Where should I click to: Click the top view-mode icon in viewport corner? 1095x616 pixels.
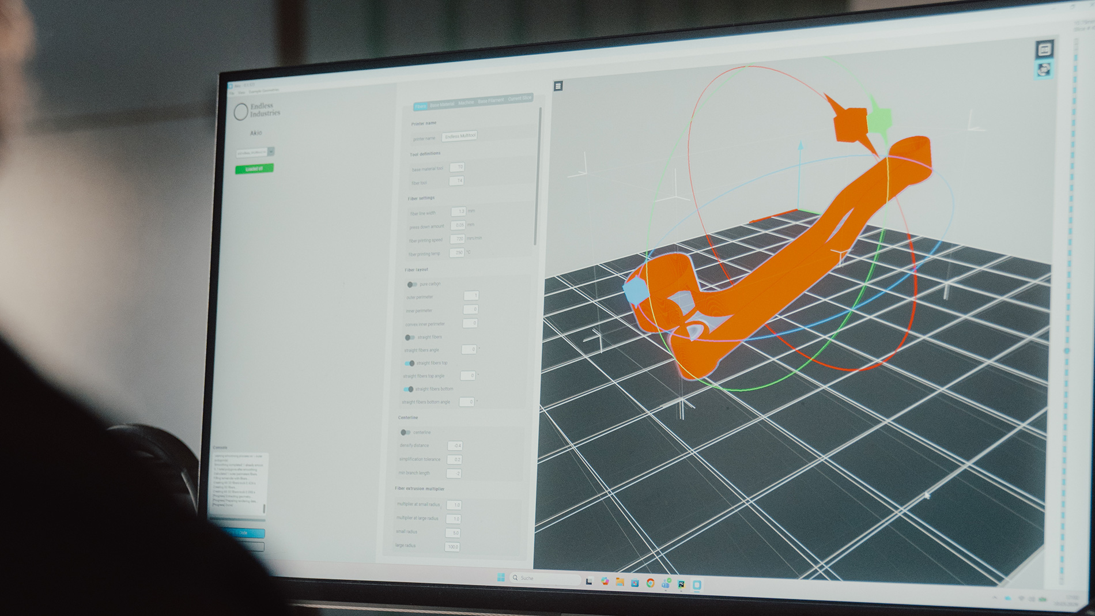1045,49
